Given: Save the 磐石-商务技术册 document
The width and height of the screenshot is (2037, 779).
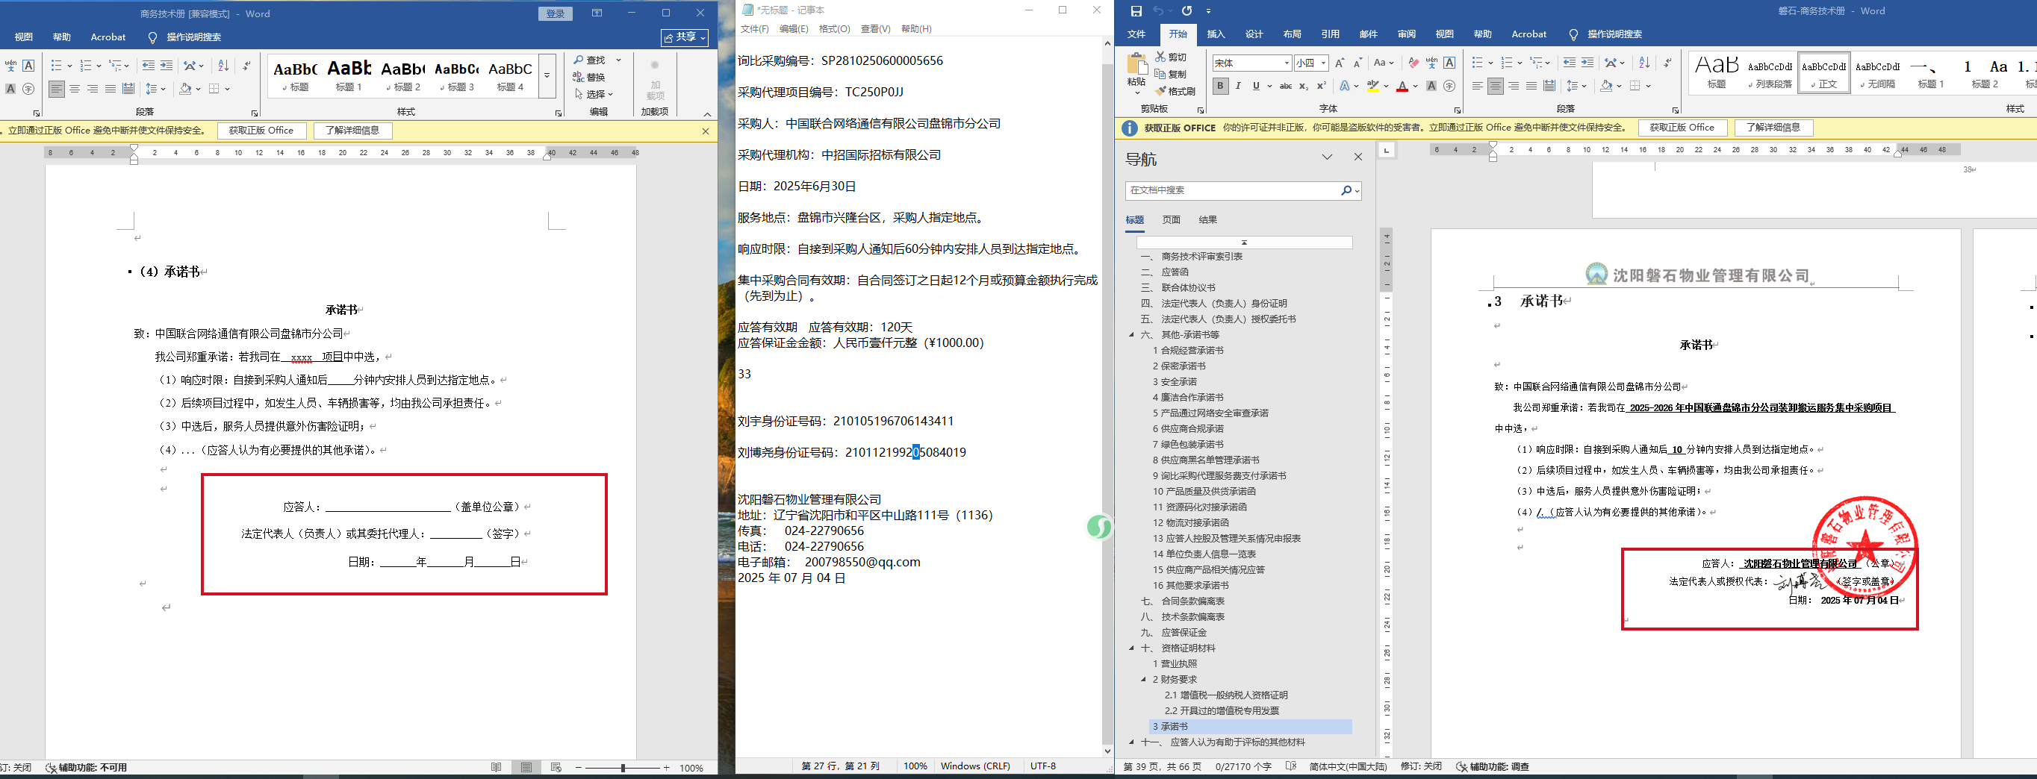Looking at the screenshot, I should click(1136, 11).
